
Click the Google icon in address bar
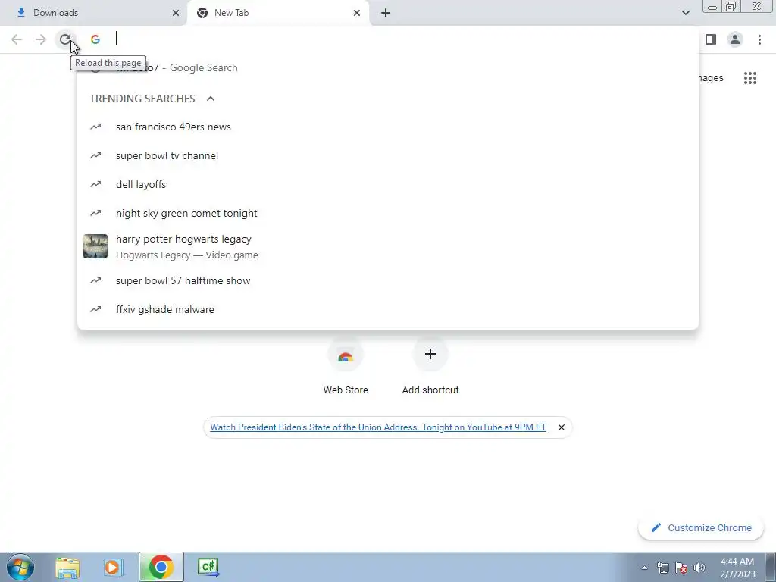click(95, 39)
